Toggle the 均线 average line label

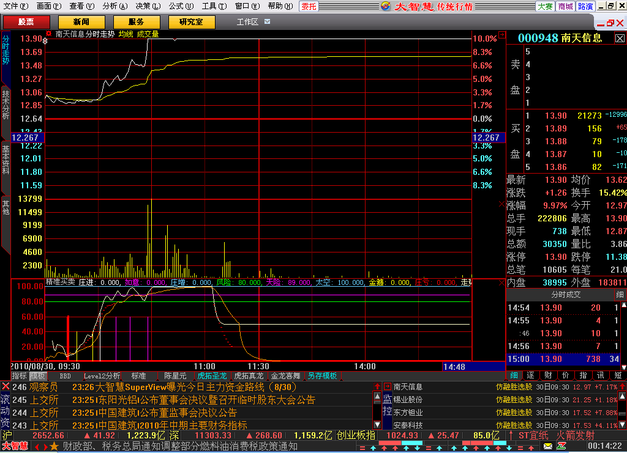click(x=126, y=34)
